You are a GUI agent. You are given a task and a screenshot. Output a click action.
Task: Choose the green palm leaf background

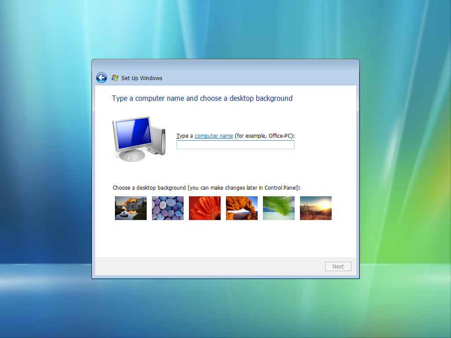click(x=279, y=208)
